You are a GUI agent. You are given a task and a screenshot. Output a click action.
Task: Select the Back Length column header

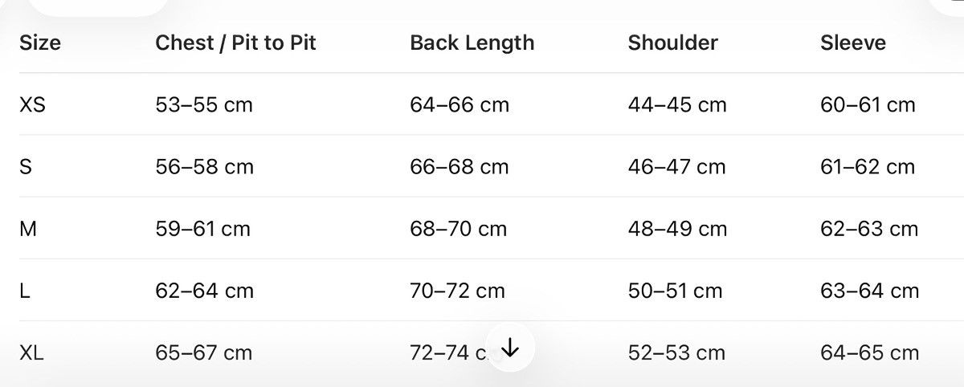(x=472, y=43)
